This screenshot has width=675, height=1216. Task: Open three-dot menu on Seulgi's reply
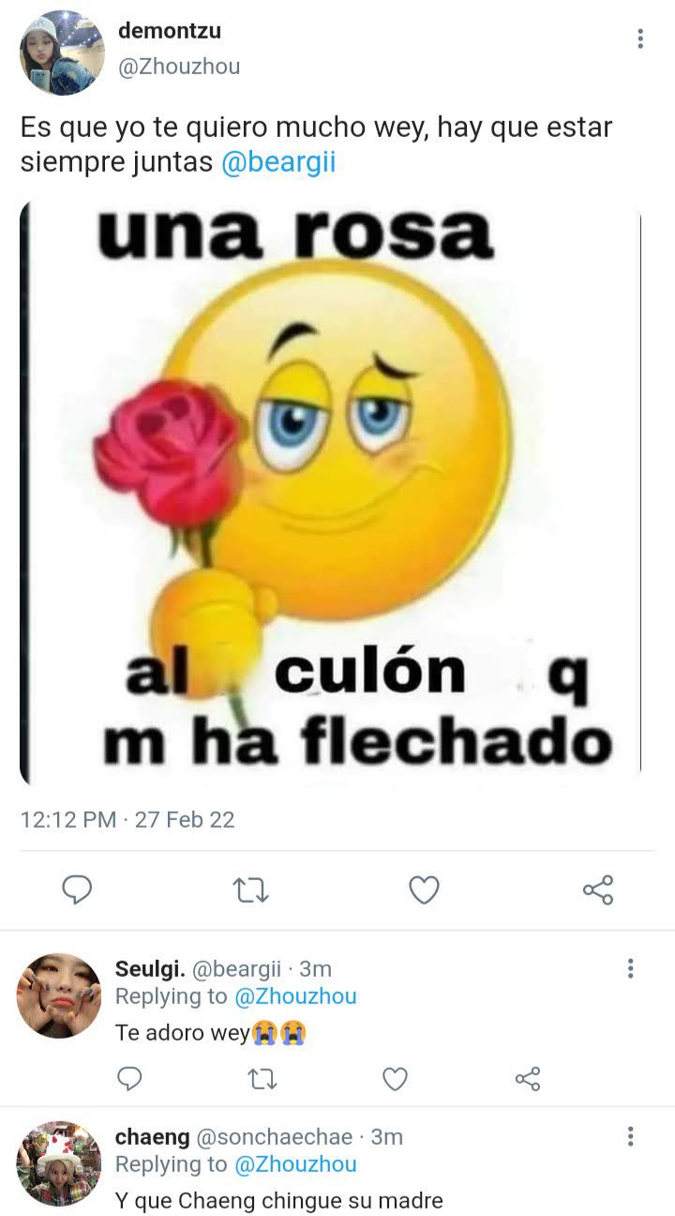(630, 968)
